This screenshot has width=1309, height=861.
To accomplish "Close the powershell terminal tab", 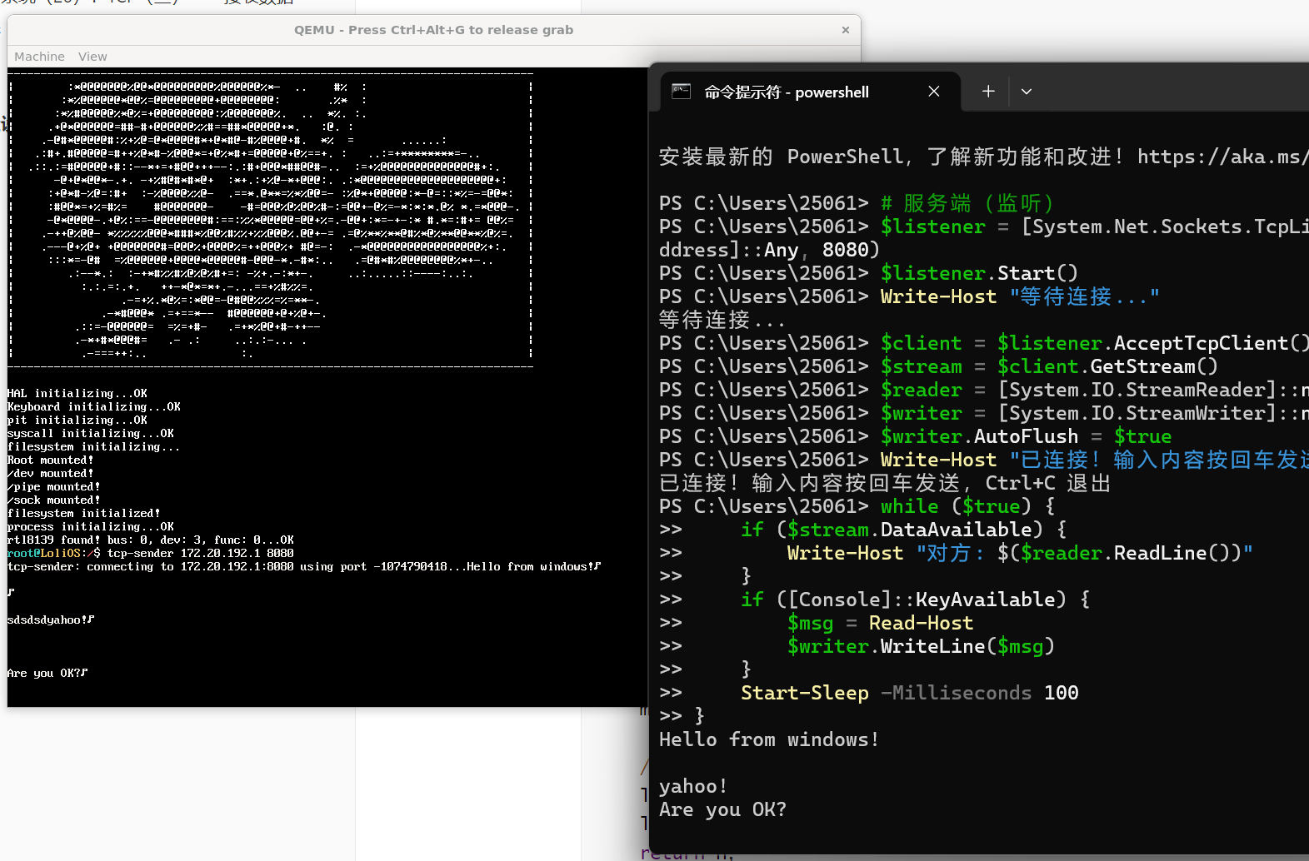I will point(933,92).
